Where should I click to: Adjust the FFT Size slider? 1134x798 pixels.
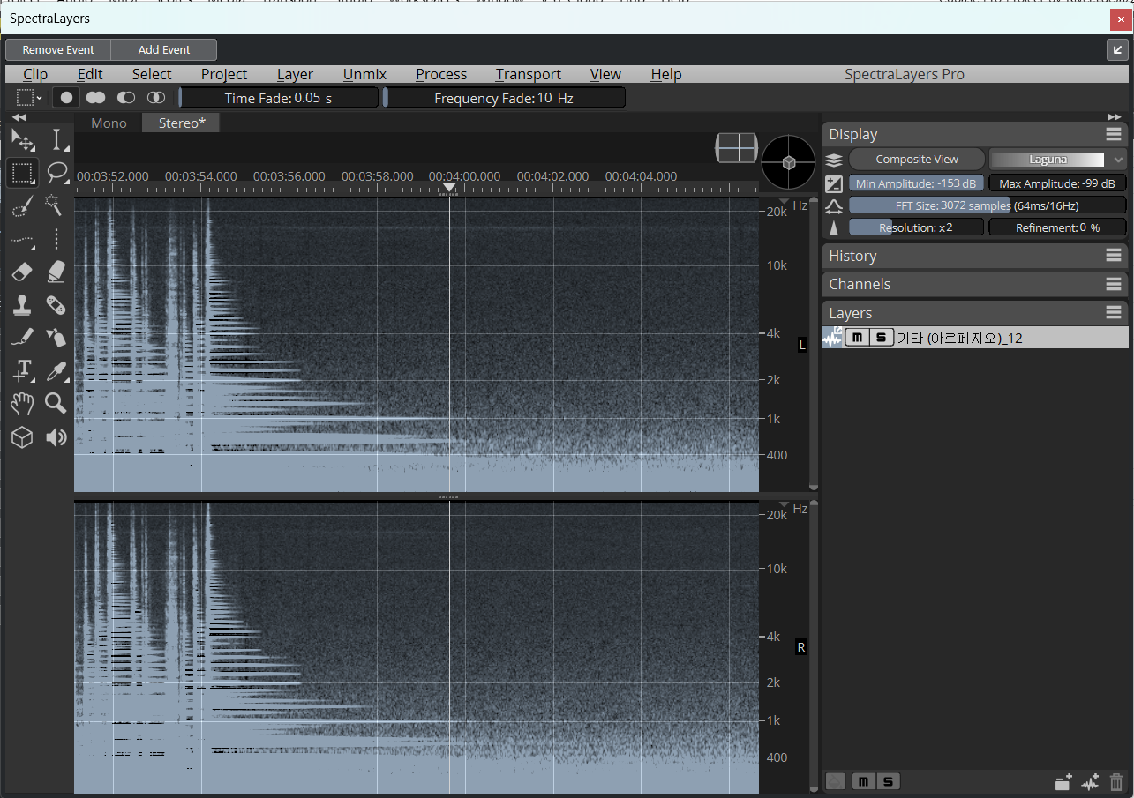988,205
